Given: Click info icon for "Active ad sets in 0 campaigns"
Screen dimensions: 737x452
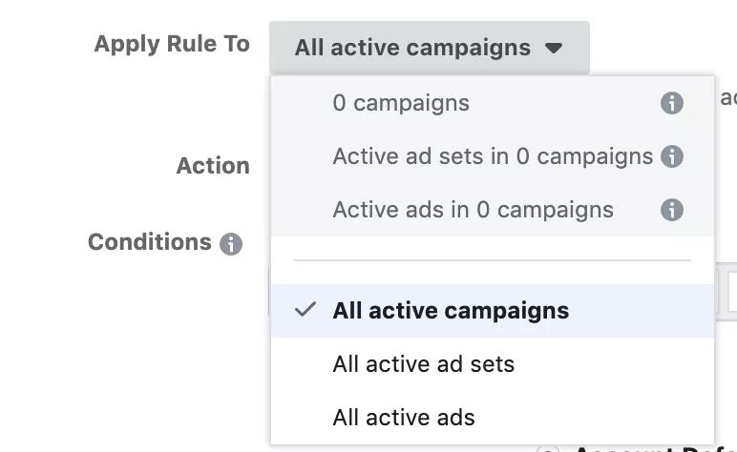Looking at the screenshot, I should click(672, 156).
